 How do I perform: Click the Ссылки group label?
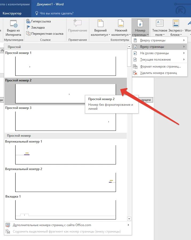(x=45, y=40)
